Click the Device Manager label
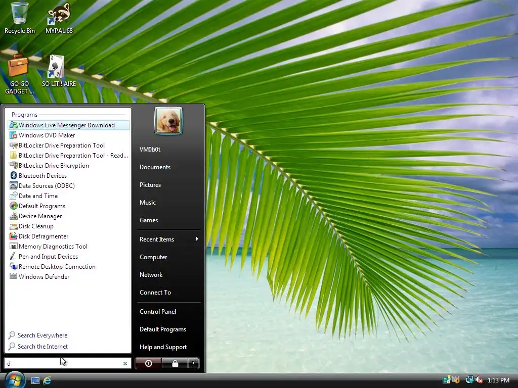 [x=40, y=216]
